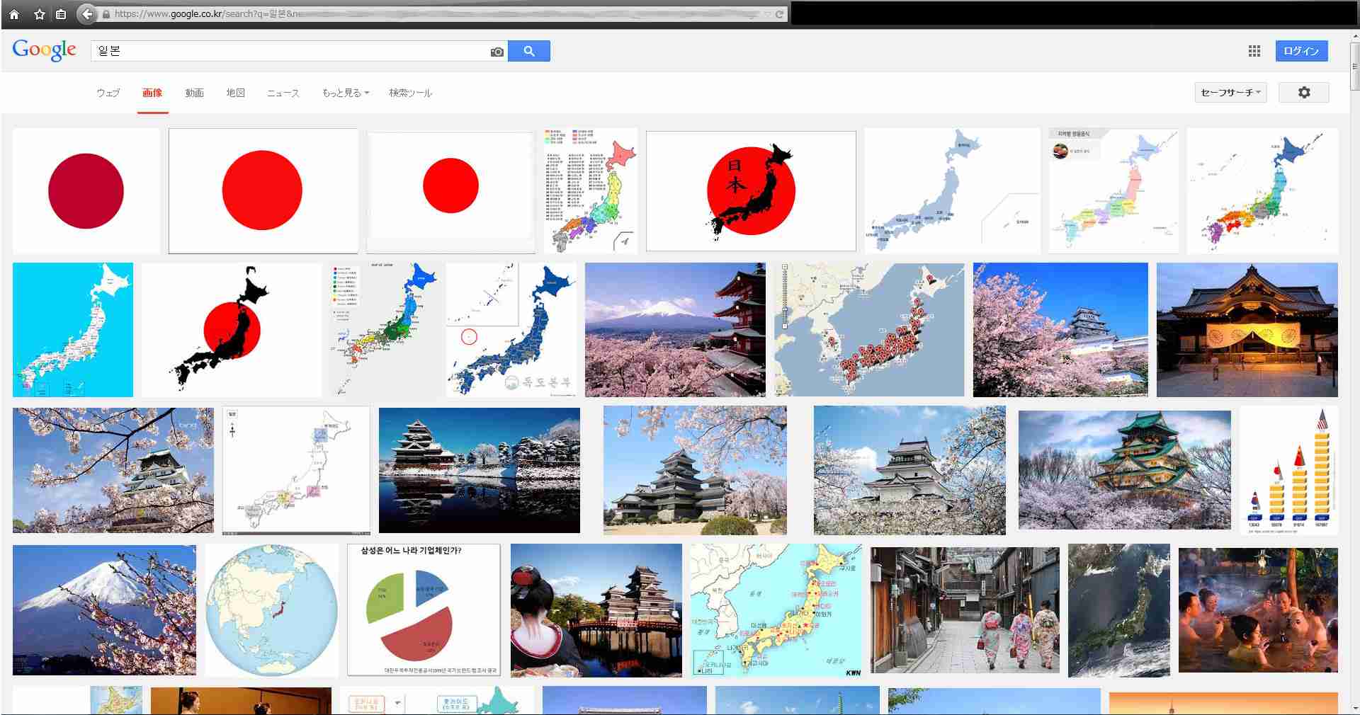Open the ニュース tab
1360x715 pixels.
283,93
